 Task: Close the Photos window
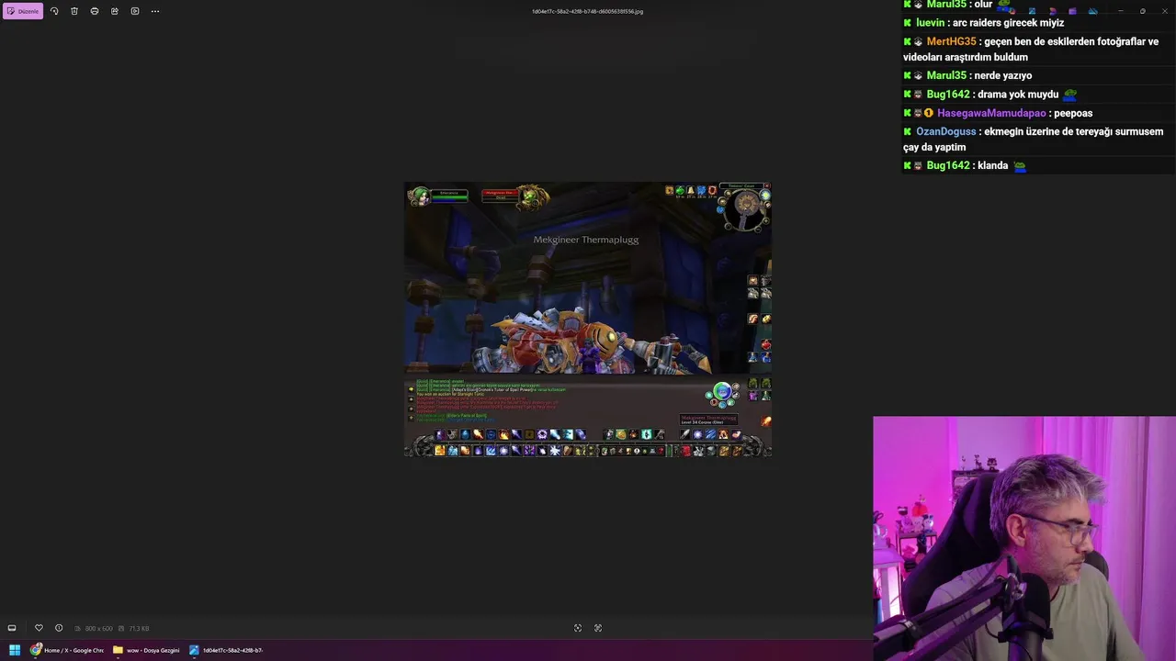click(1164, 11)
